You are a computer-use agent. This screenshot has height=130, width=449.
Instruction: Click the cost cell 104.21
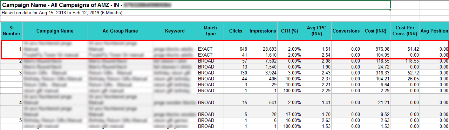pyautogui.click(x=382, y=79)
